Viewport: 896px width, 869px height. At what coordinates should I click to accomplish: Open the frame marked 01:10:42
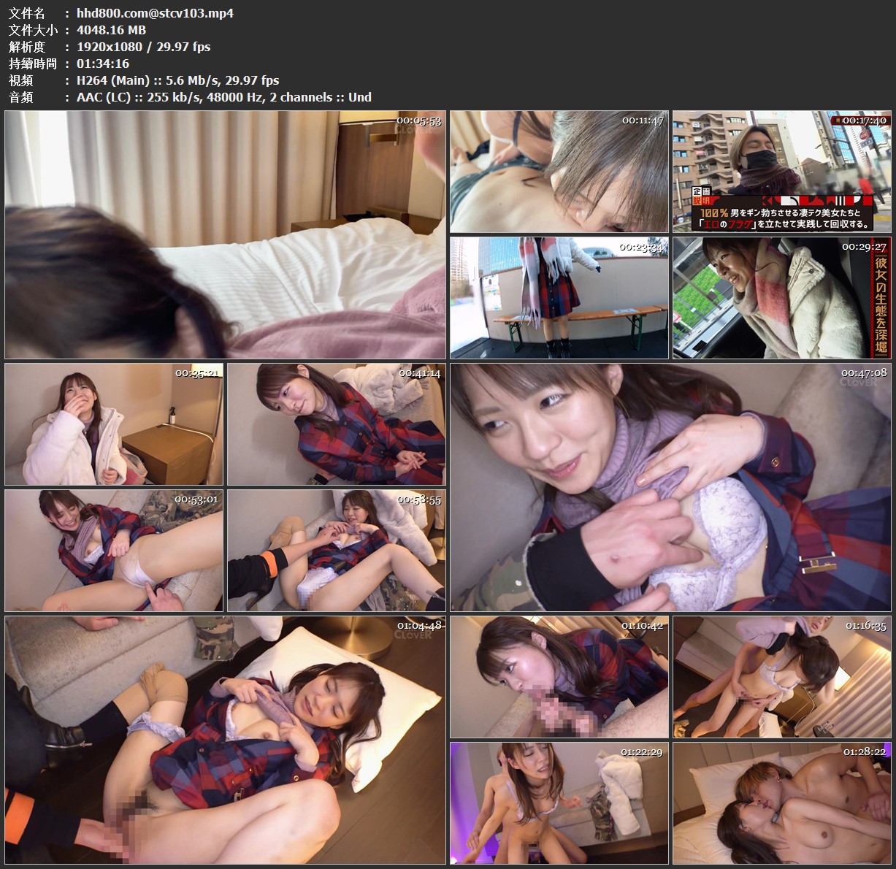point(558,677)
